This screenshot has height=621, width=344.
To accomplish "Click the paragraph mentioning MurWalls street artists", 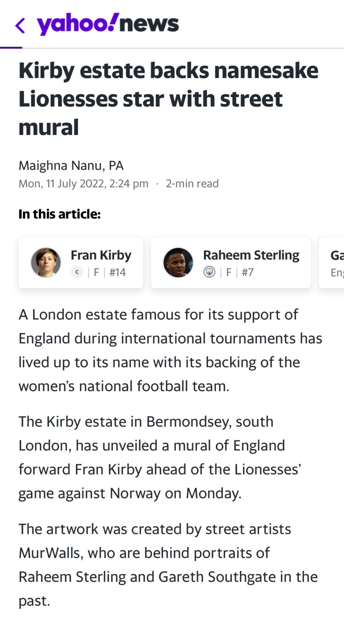I will [x=168, y=564].
